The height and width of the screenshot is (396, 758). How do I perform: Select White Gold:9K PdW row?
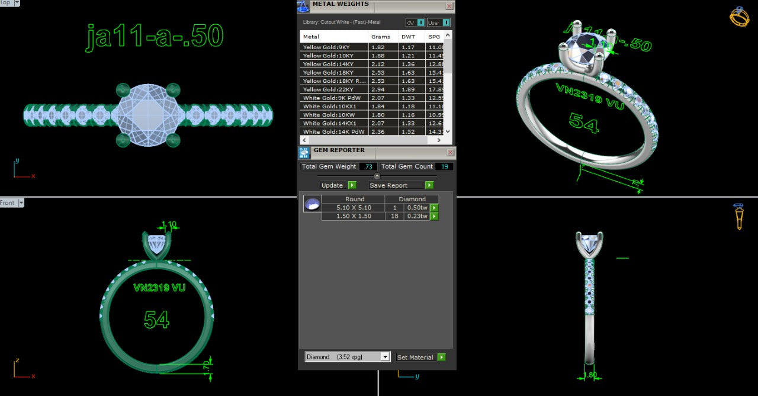[x=371, y=98]
